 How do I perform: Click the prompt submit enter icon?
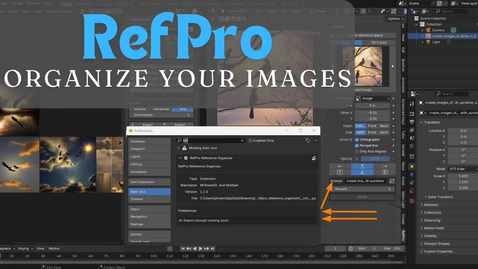(x=392, y=181)
